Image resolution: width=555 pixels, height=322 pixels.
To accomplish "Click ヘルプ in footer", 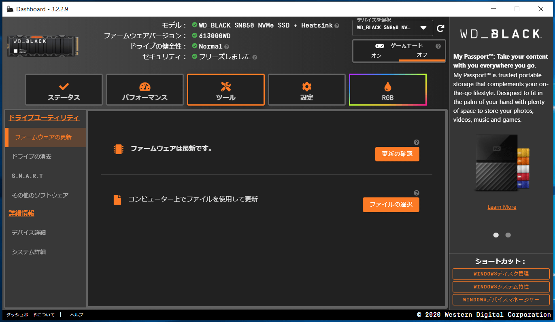I will (77, 315).
